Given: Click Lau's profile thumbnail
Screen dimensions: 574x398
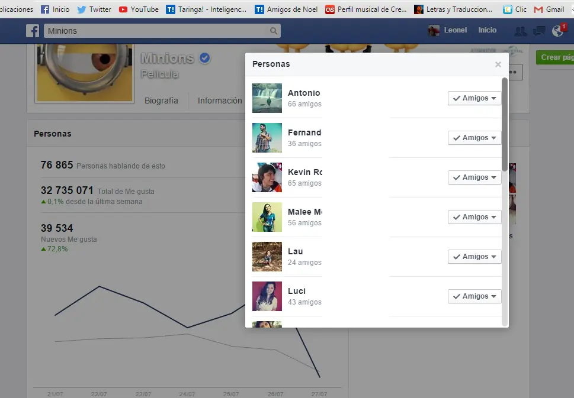Looking at the screenshot, I should point(267,257).
